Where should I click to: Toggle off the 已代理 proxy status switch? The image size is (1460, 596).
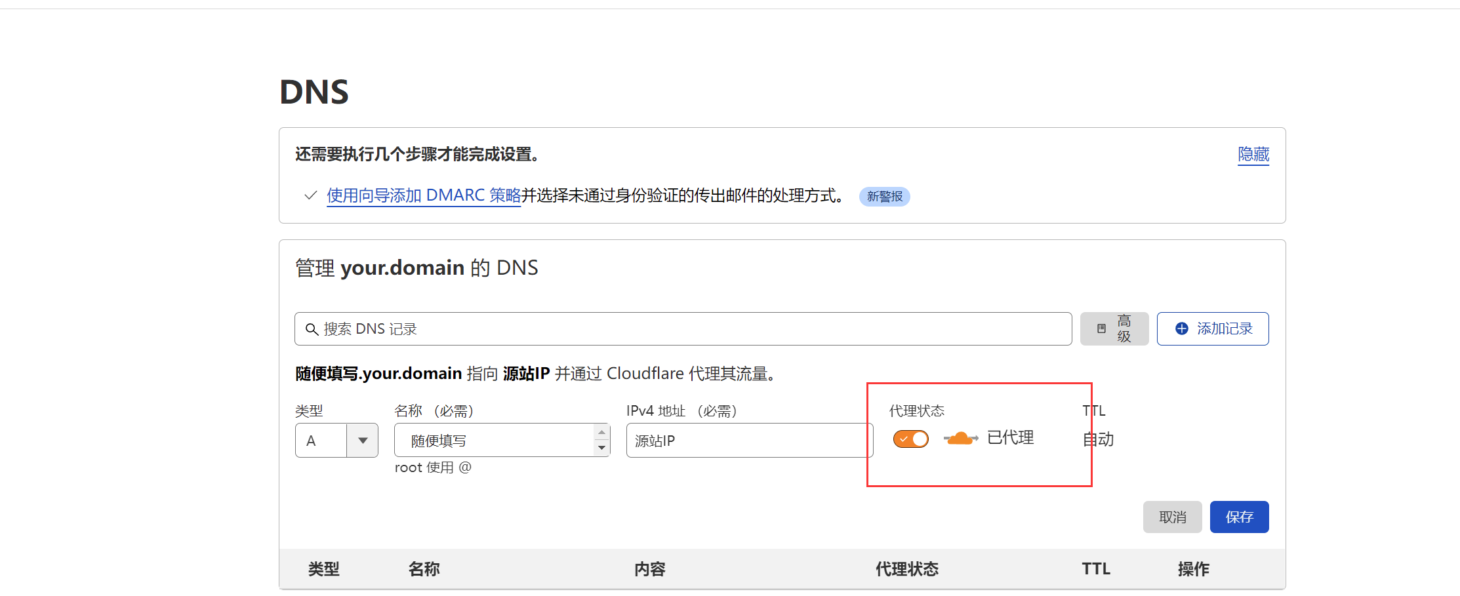click(x=910, y=439)
